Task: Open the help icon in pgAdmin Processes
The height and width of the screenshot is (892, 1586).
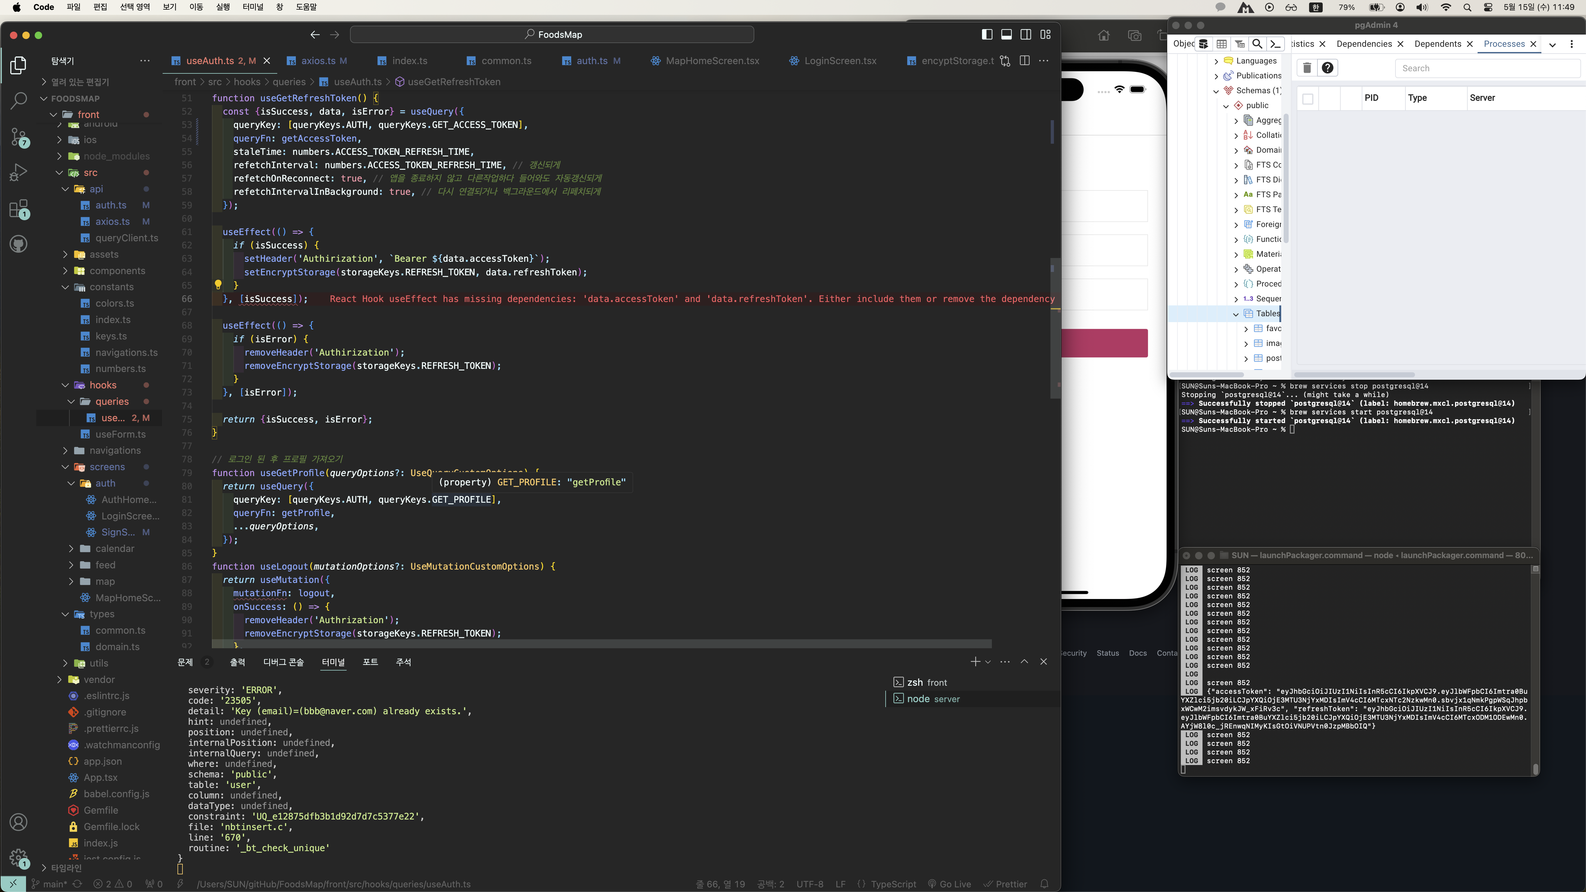Action: point(1328,68)
